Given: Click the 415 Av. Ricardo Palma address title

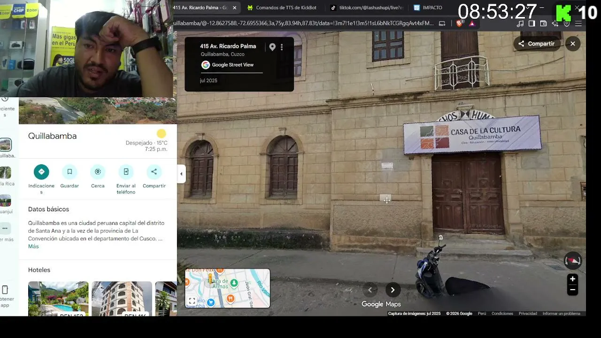Looking at the screenshot, I should pyautogui.click(x=228, y=46).
